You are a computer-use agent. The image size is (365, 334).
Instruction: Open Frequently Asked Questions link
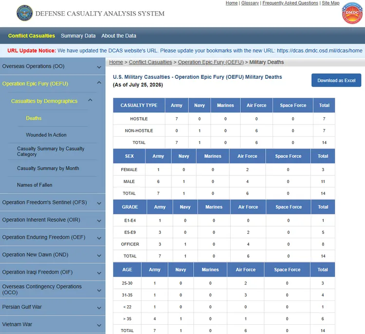(x=290, y=3)
